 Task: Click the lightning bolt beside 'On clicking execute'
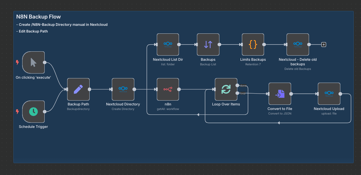tap(17, 62)
